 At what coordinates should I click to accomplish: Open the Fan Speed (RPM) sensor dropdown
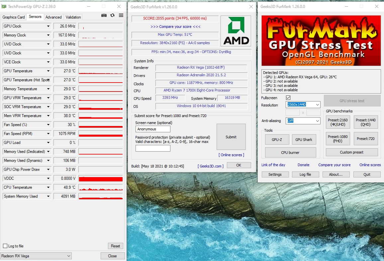[48, 134]
